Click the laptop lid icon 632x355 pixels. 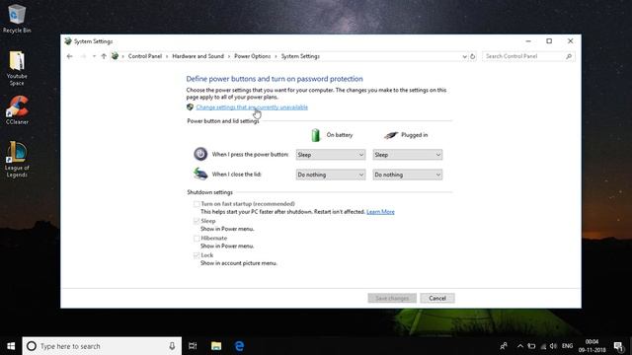pos(200,174)
